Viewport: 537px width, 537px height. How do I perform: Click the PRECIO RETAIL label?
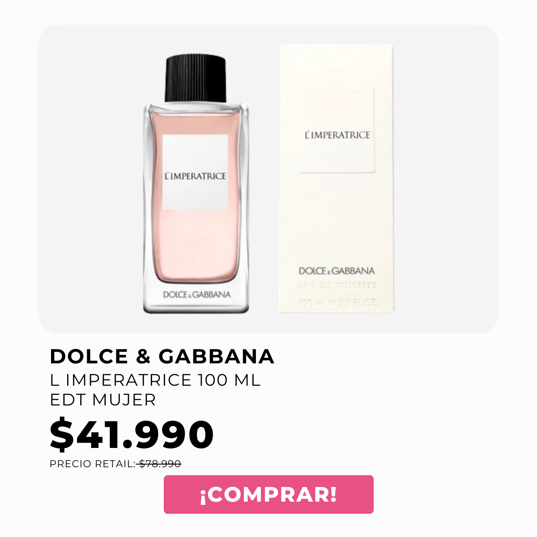click(x=93, y=464)
